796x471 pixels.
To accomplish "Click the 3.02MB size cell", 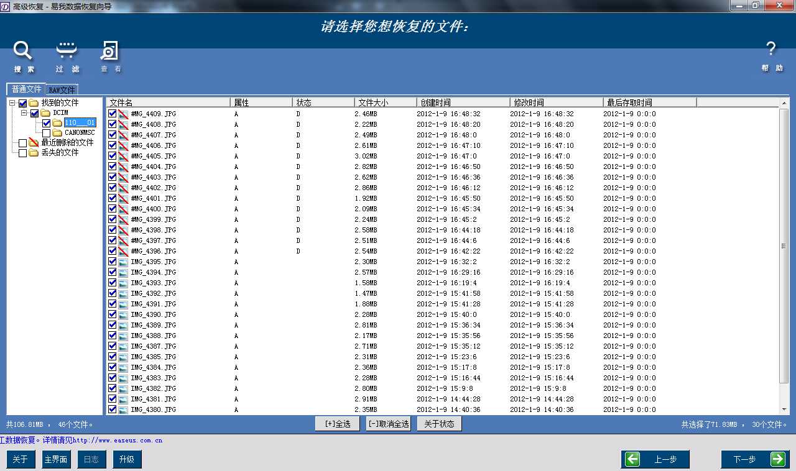I will [x=366, y=156].
